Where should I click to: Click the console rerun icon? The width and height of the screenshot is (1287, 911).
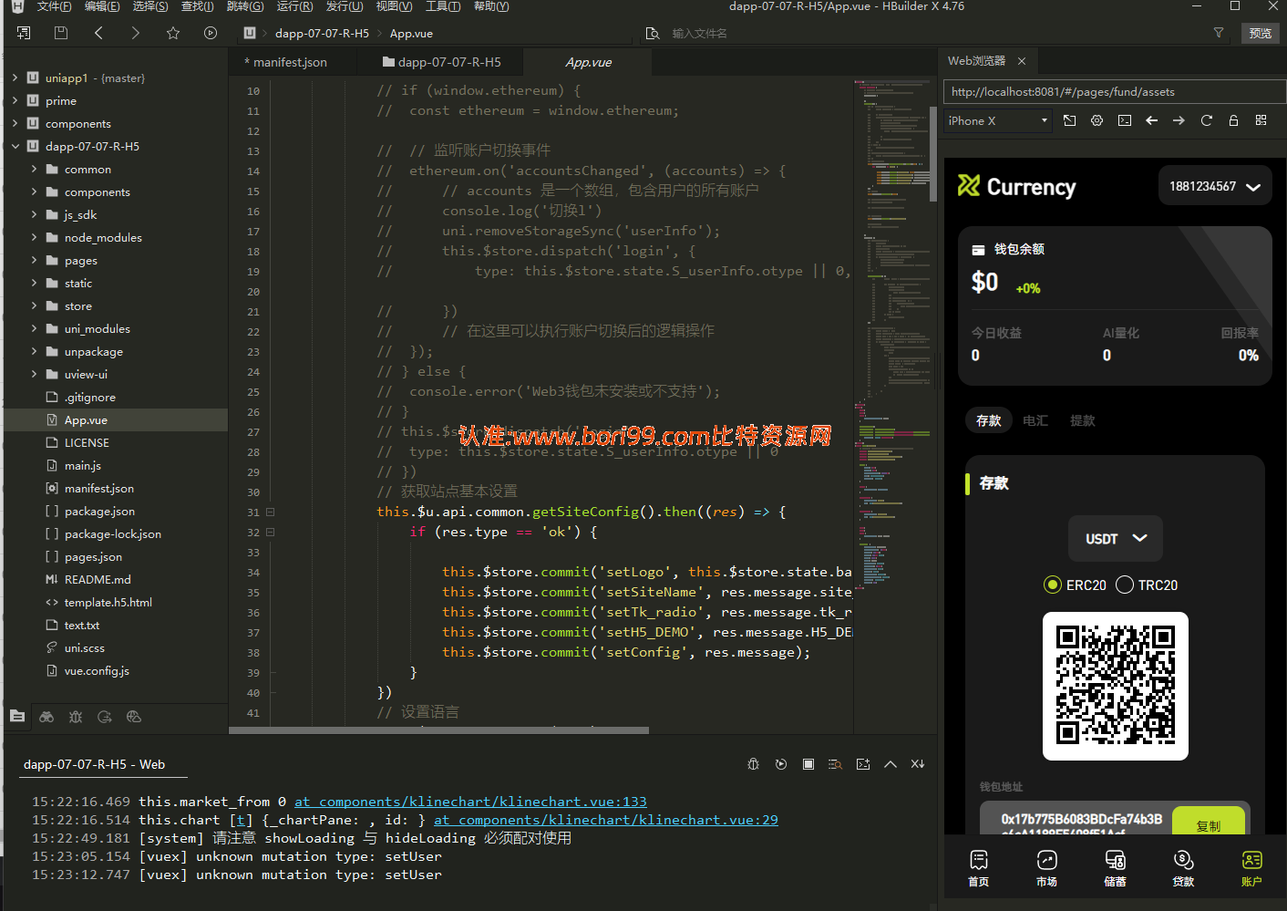click(781, 764)
